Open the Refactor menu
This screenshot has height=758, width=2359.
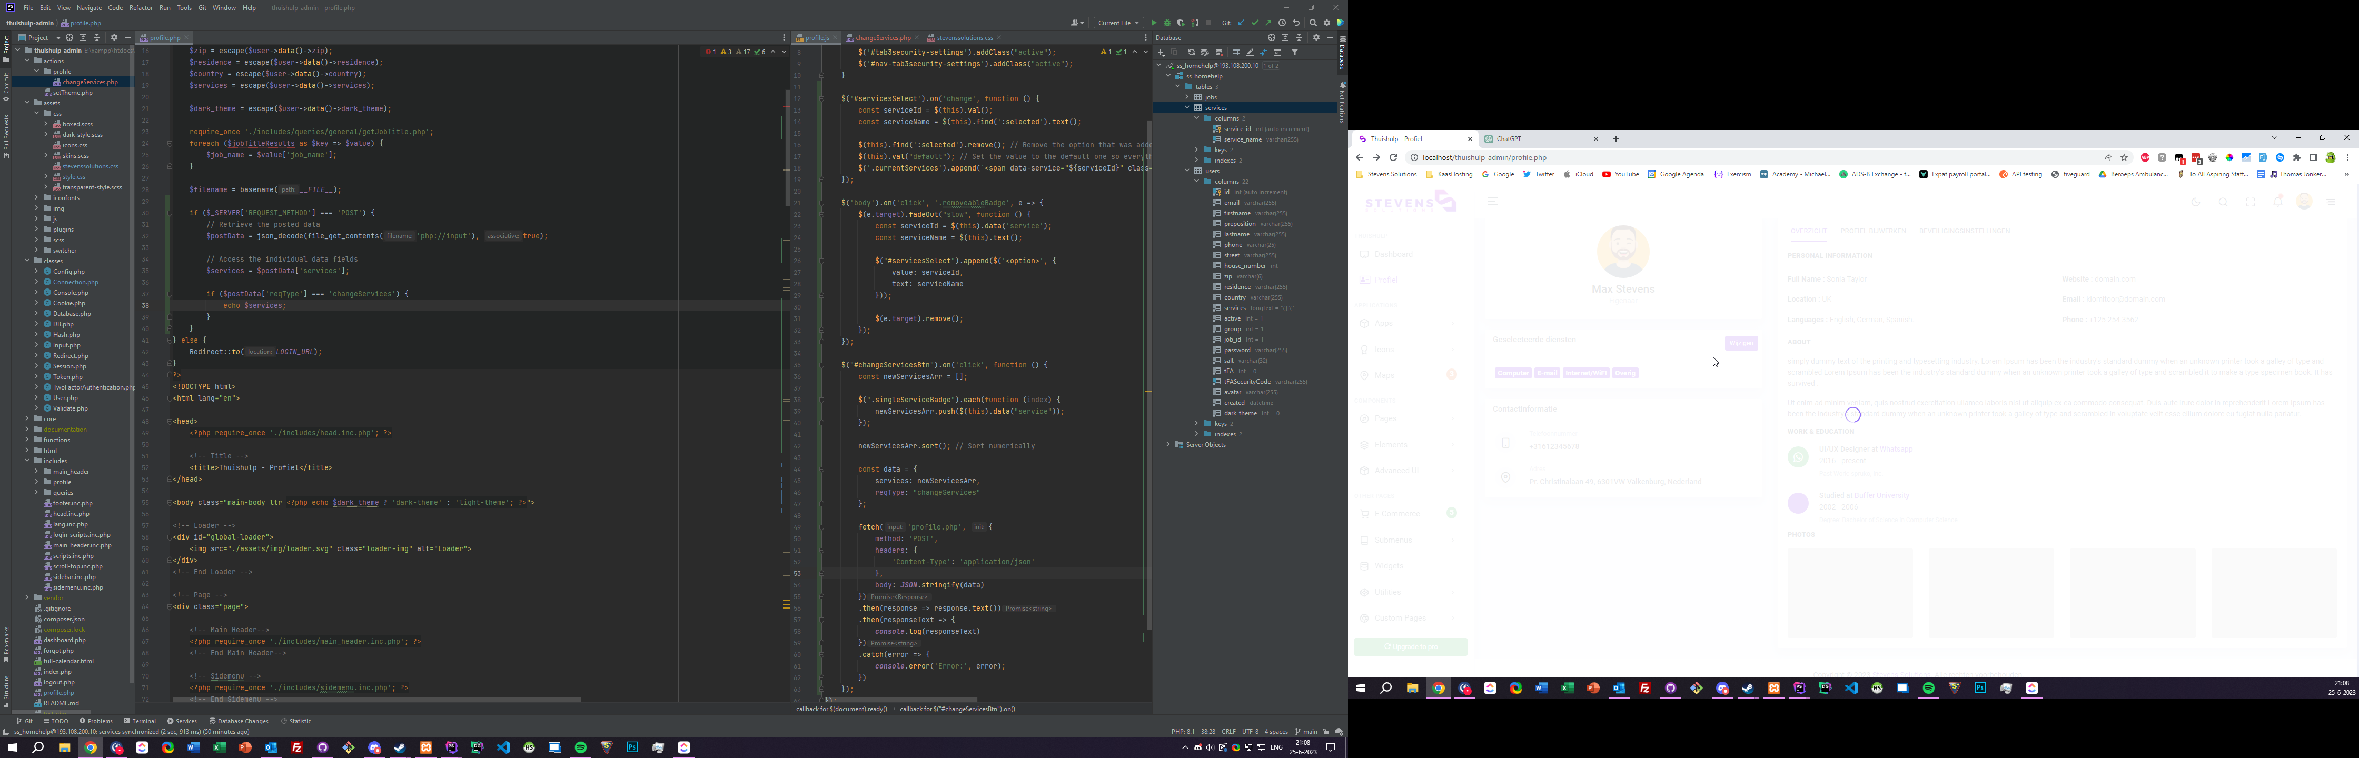pyautogui.click(x=141, y=7)
